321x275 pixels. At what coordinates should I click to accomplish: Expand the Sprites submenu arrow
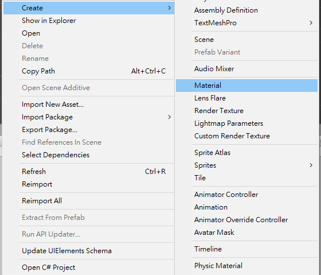pos(311,165)
